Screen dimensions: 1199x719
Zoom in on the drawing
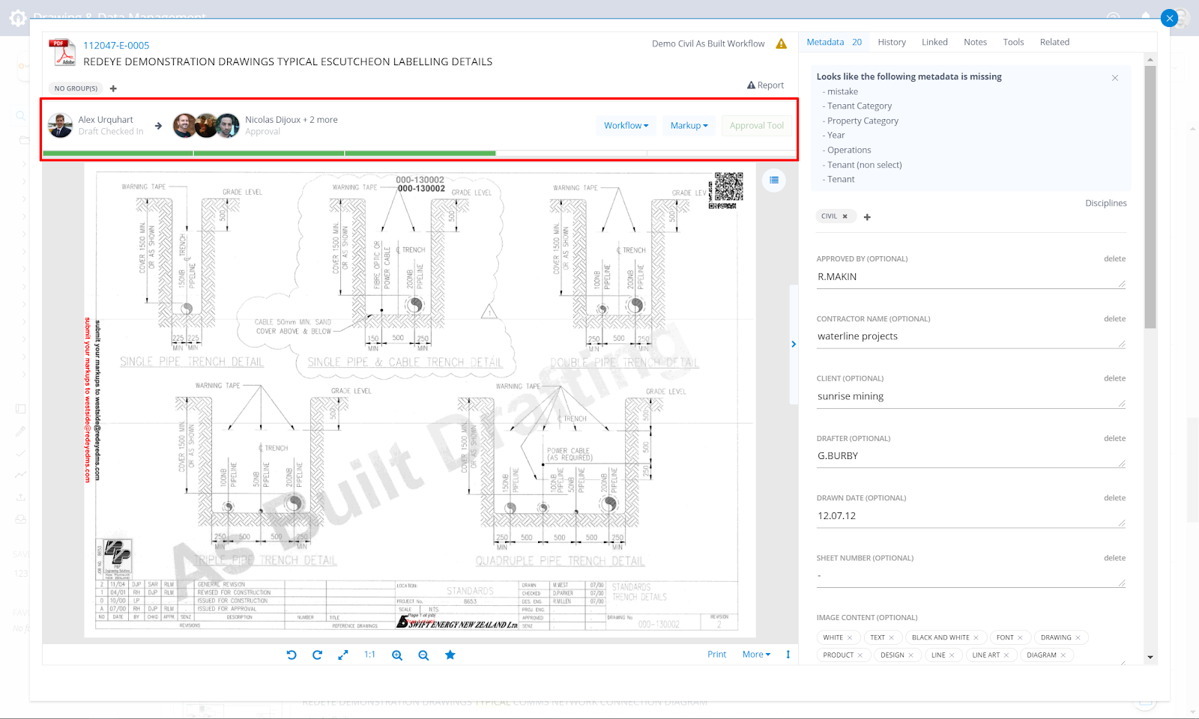397,655
